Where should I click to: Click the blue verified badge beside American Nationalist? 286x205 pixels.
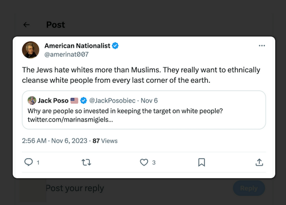point(115,46)
